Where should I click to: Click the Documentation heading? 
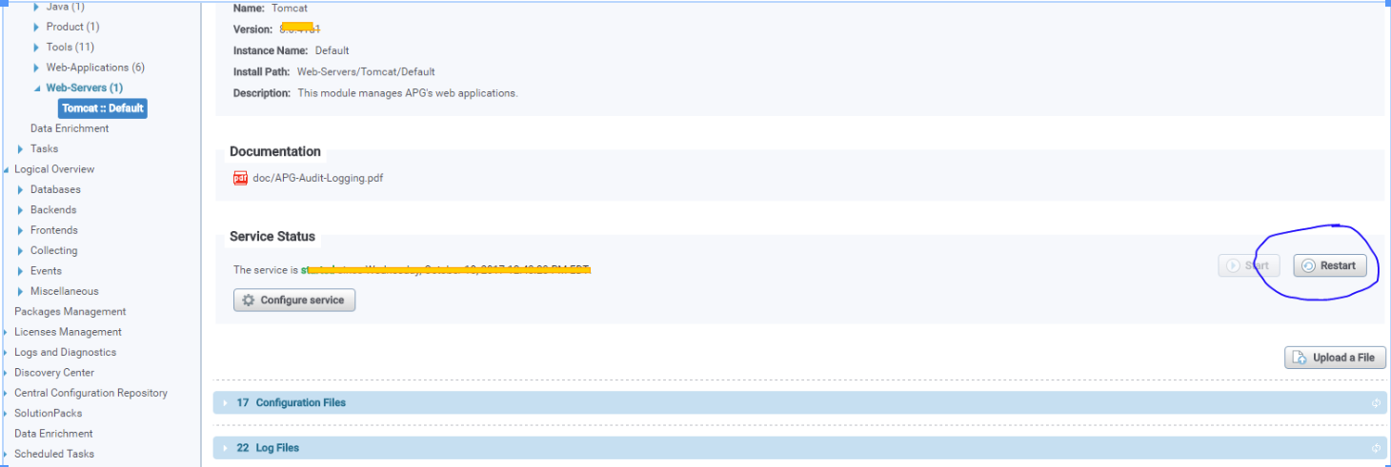pyautogui.click(x=275, y=151)
